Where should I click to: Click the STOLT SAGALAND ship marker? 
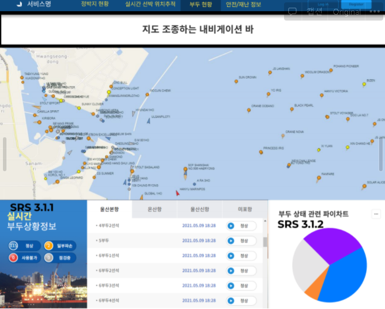click(x=132, y=171)
